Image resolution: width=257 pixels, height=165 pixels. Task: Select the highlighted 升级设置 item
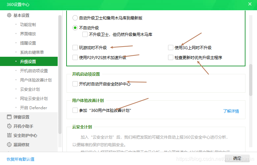(29, 61)
